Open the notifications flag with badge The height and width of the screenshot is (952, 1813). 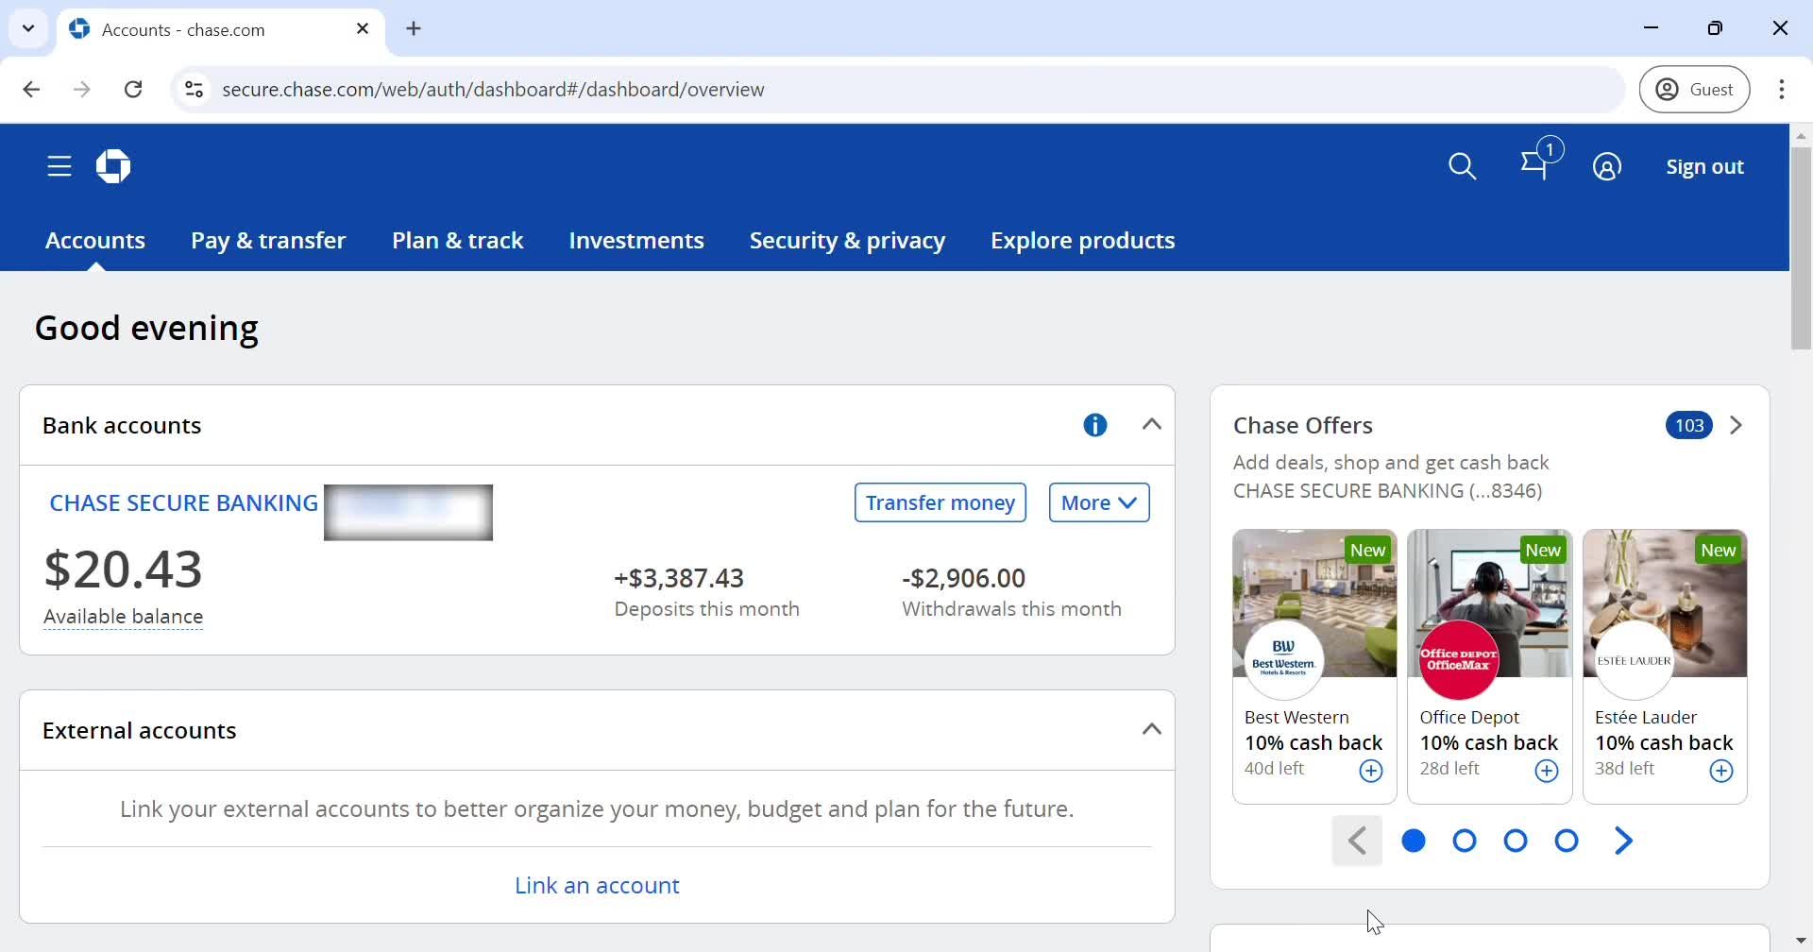(1540, 160)
